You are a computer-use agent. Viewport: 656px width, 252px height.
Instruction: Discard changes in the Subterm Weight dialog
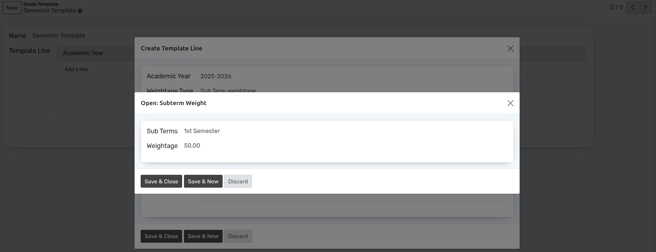tap(238, 182)
